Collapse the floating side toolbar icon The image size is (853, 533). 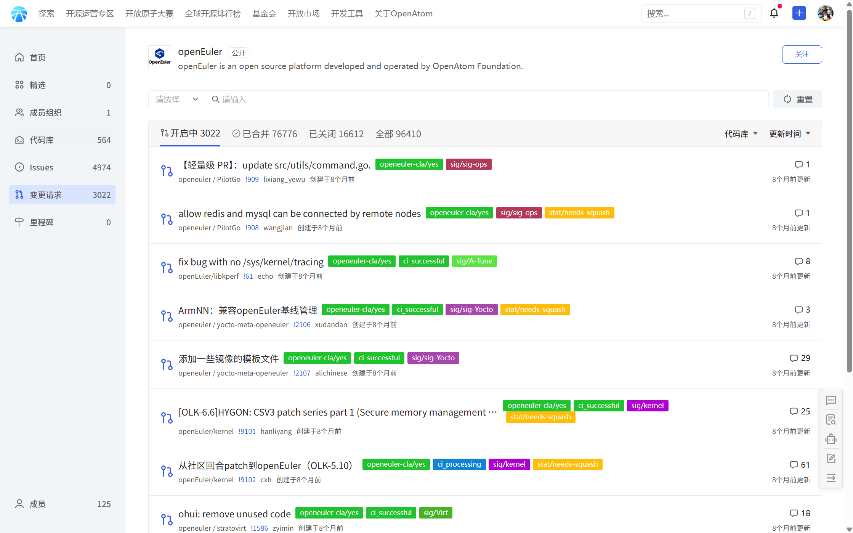[x=831, y=478]
